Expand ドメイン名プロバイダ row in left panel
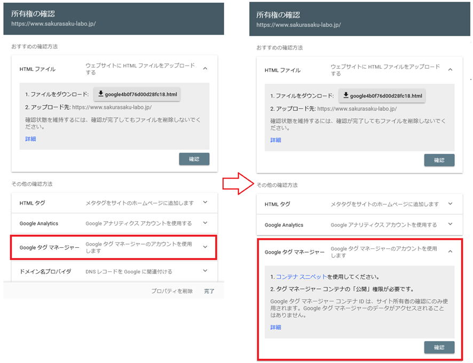 [205, 271]
